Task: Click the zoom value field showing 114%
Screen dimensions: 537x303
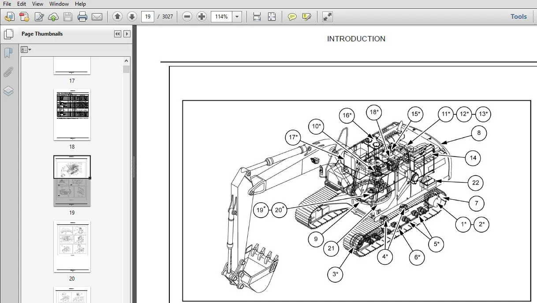Action: [222, 17]
